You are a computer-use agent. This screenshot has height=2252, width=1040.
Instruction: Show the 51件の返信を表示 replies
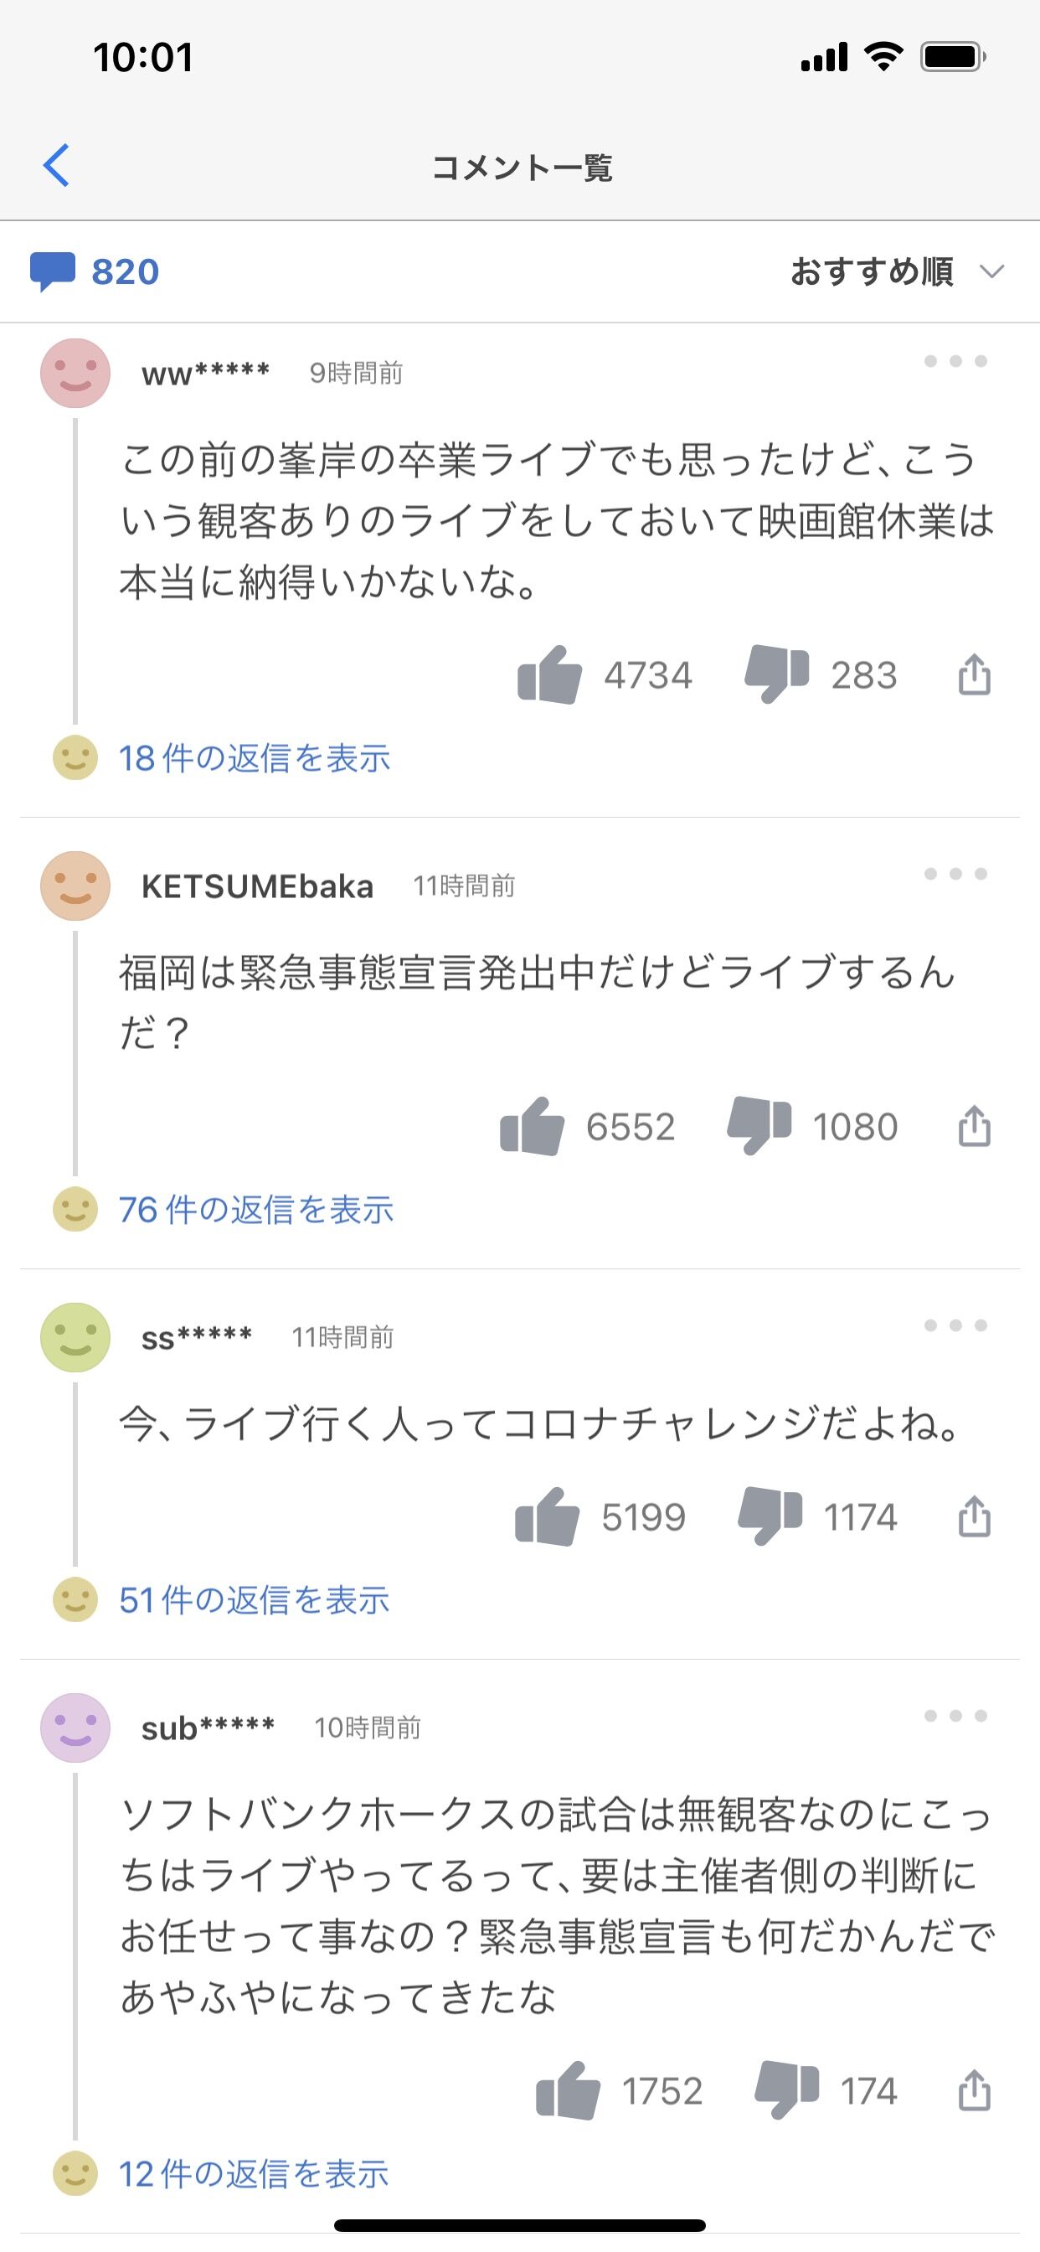254,1600
